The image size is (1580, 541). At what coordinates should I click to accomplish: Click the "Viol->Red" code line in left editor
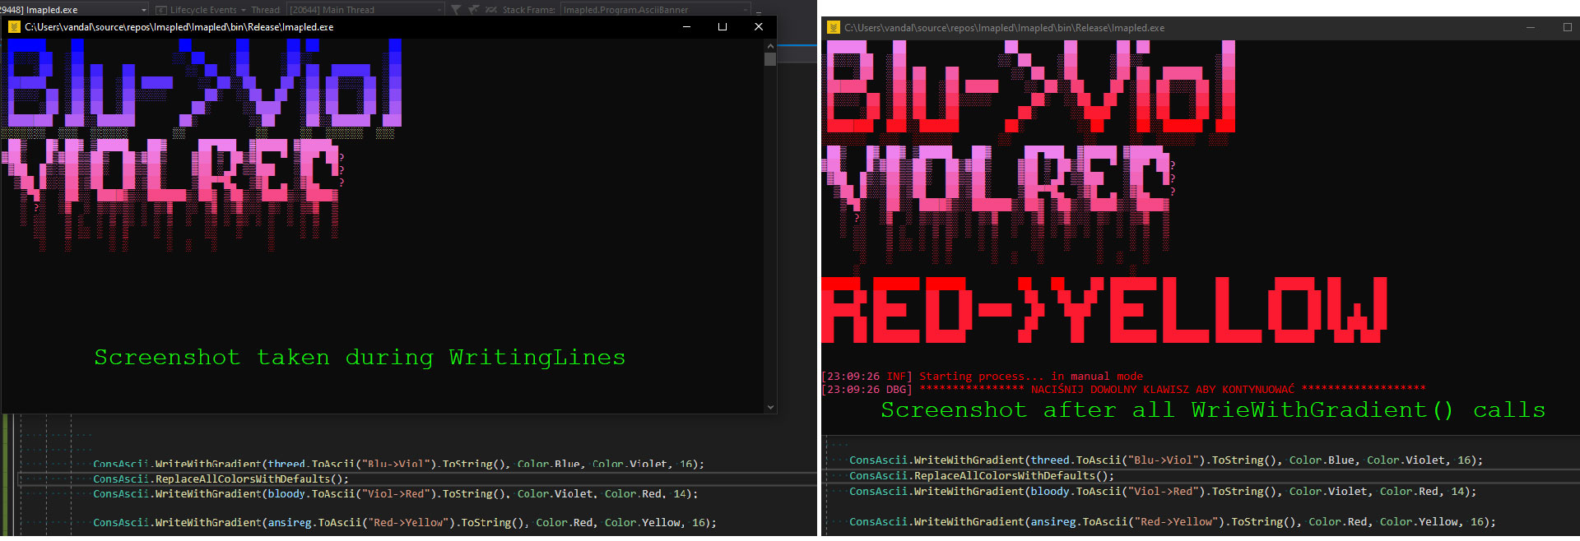coord(395,494)
